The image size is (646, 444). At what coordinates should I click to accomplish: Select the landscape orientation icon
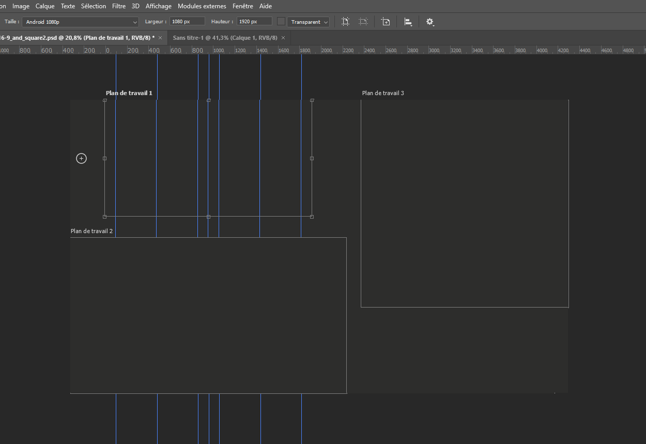pyautogui.click(x=363, y=22)
